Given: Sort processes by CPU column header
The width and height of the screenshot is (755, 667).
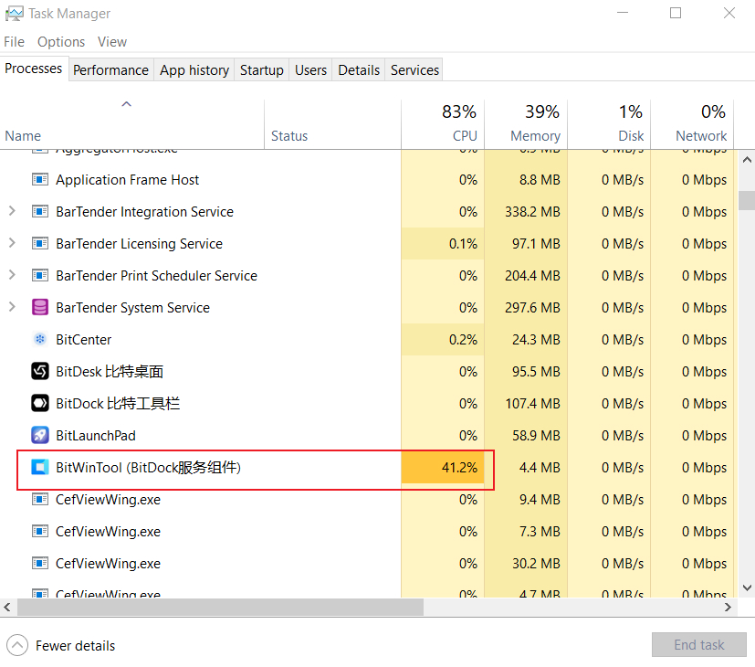Looking at the screenshot, I should 443,124.
